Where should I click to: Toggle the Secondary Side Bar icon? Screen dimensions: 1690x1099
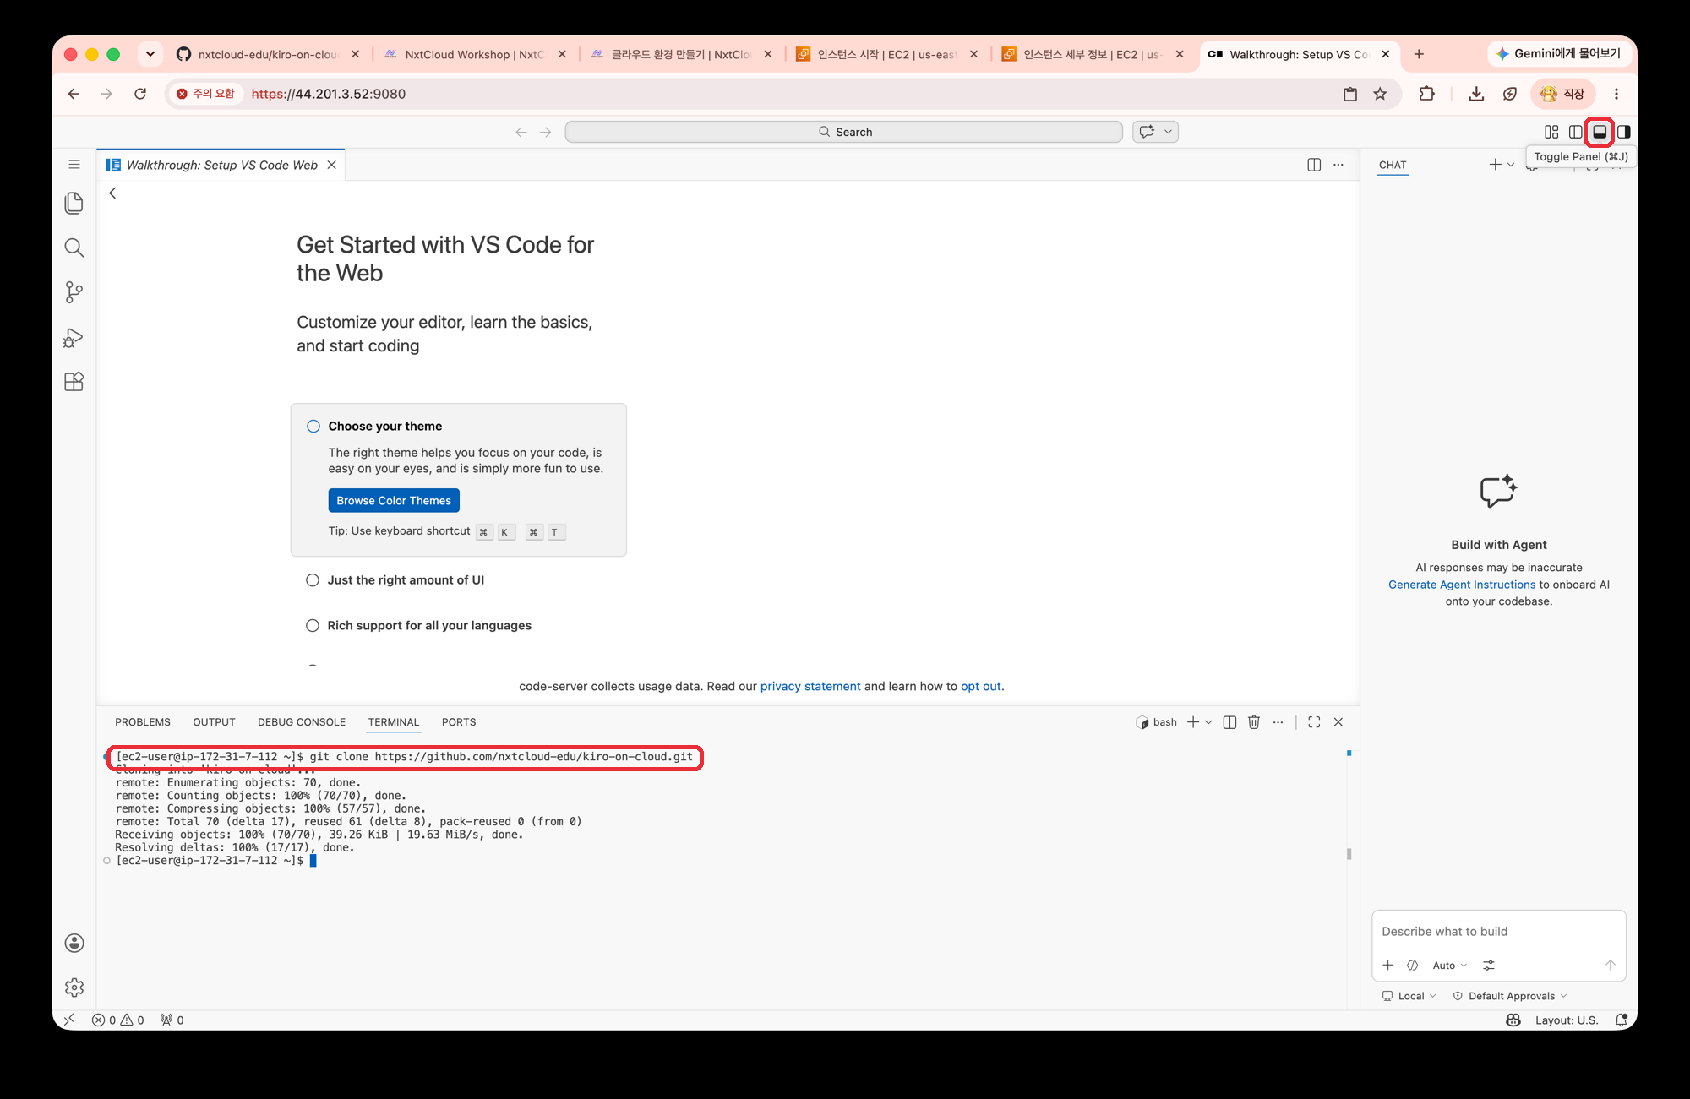(1623, 132)
